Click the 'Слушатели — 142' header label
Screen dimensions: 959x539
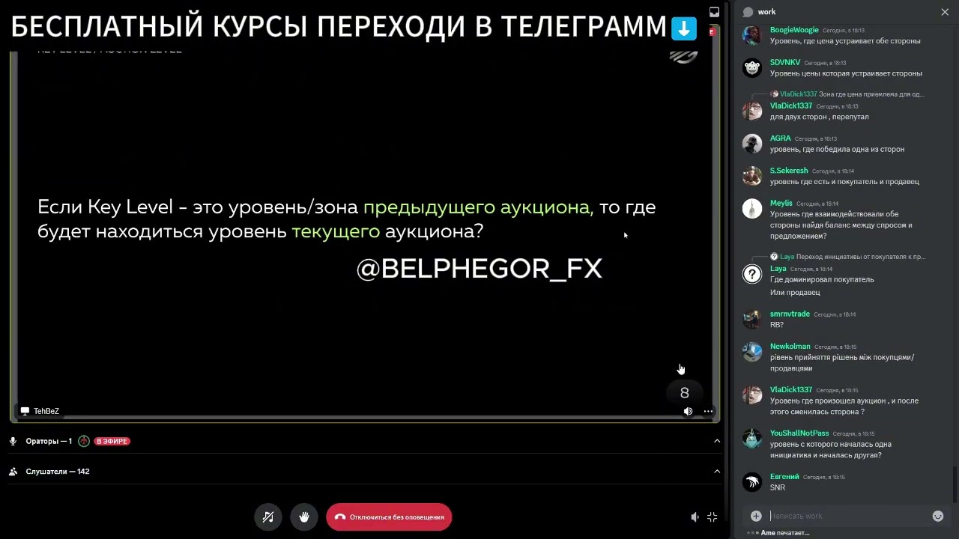coord(58,471)
